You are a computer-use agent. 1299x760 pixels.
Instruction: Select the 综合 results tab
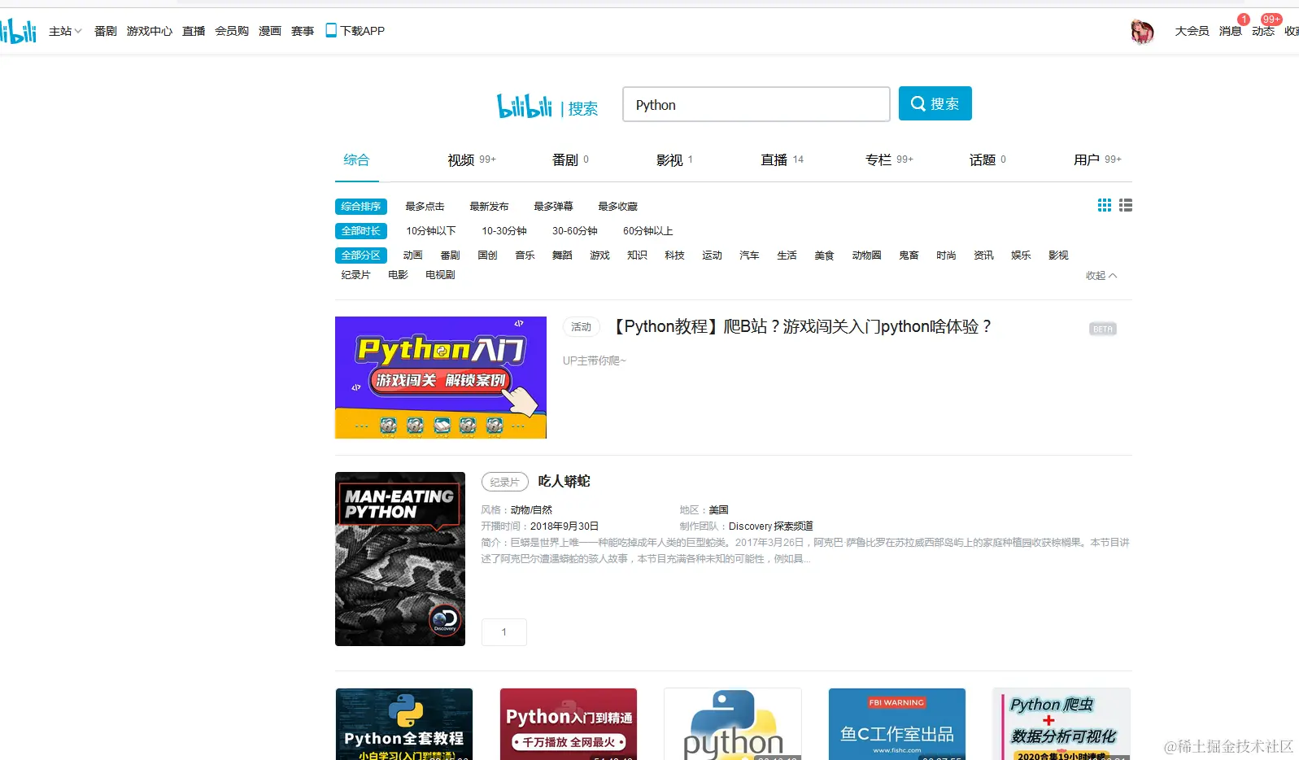pos(356,159)
